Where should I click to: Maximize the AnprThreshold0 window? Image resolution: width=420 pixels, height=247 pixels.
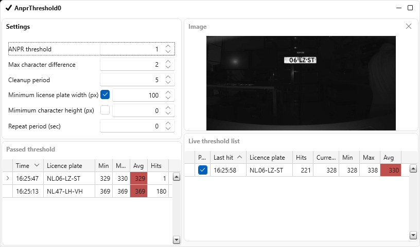coord(410,8)
